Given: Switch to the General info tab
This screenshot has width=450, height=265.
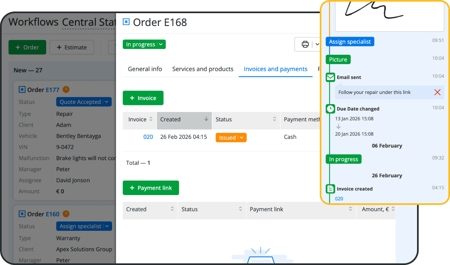Looking at the screenshot, I should coord(144,69).
